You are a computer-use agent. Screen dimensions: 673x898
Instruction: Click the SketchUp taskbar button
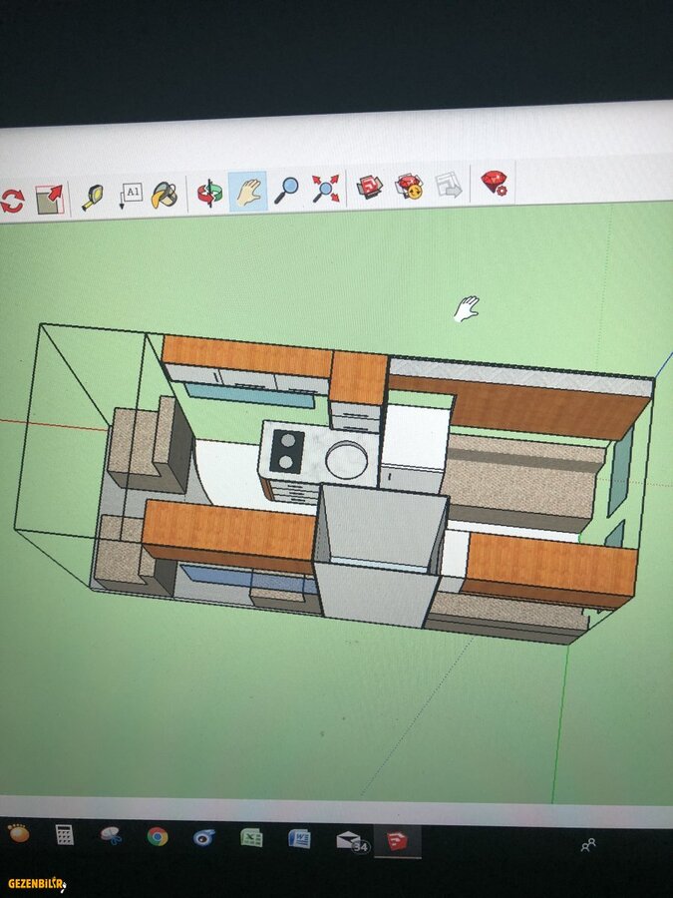pos(397,840)
